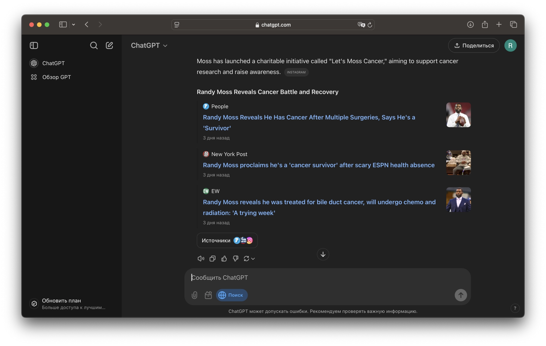The width and height of the screenshot is (546, 346).
Task: Click the thumbs up icon
Action: [224, 258]
